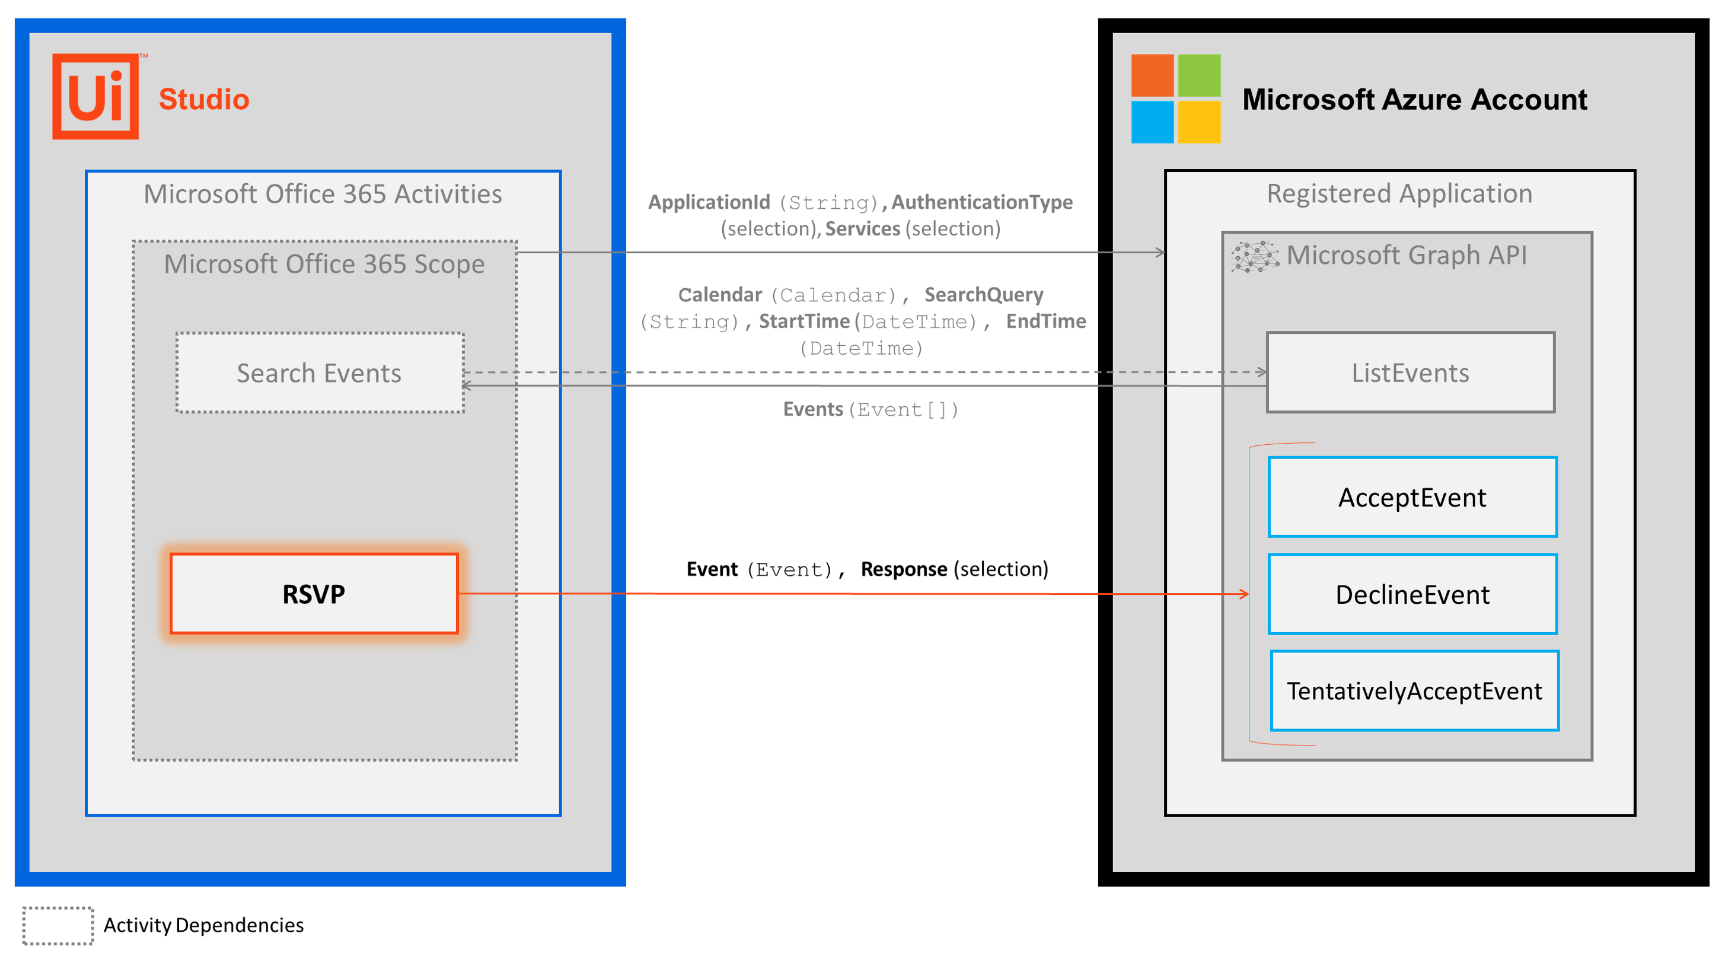Screen dimensions: 1722x959
Task: Click the Activity Dependencies legend box
Action: click(58, 926)
